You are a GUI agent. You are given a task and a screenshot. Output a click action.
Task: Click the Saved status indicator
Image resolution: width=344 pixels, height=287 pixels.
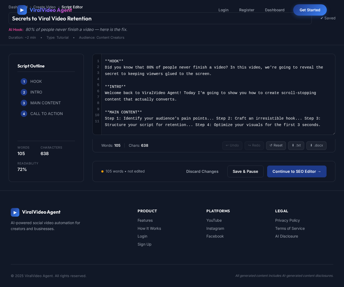(328, 18)
